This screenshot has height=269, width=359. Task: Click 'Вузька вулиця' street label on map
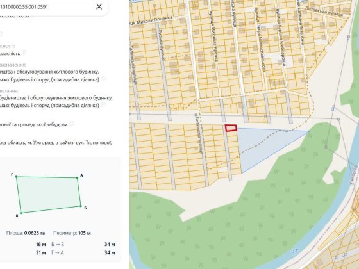(161, 45)
